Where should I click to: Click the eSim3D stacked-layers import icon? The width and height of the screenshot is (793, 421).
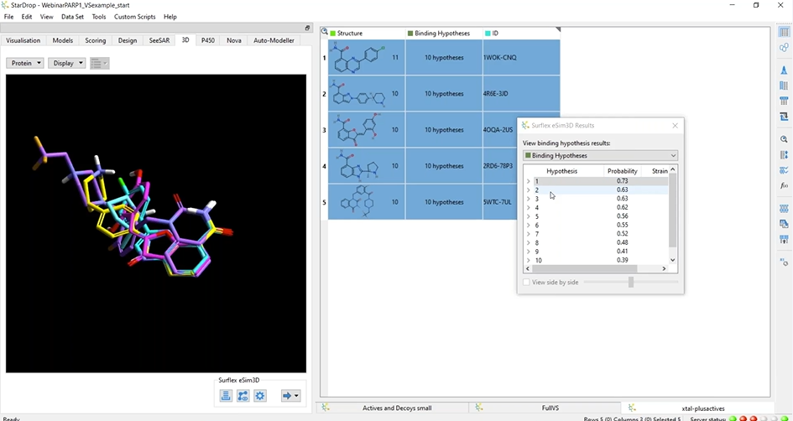[227, 396]
